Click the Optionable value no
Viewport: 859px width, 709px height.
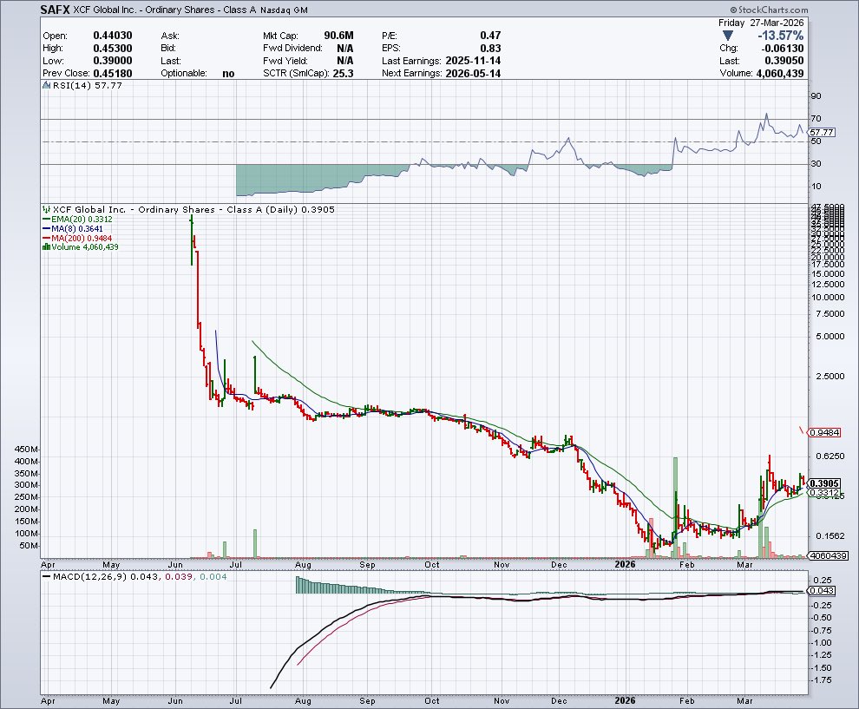tap(228, 74)
